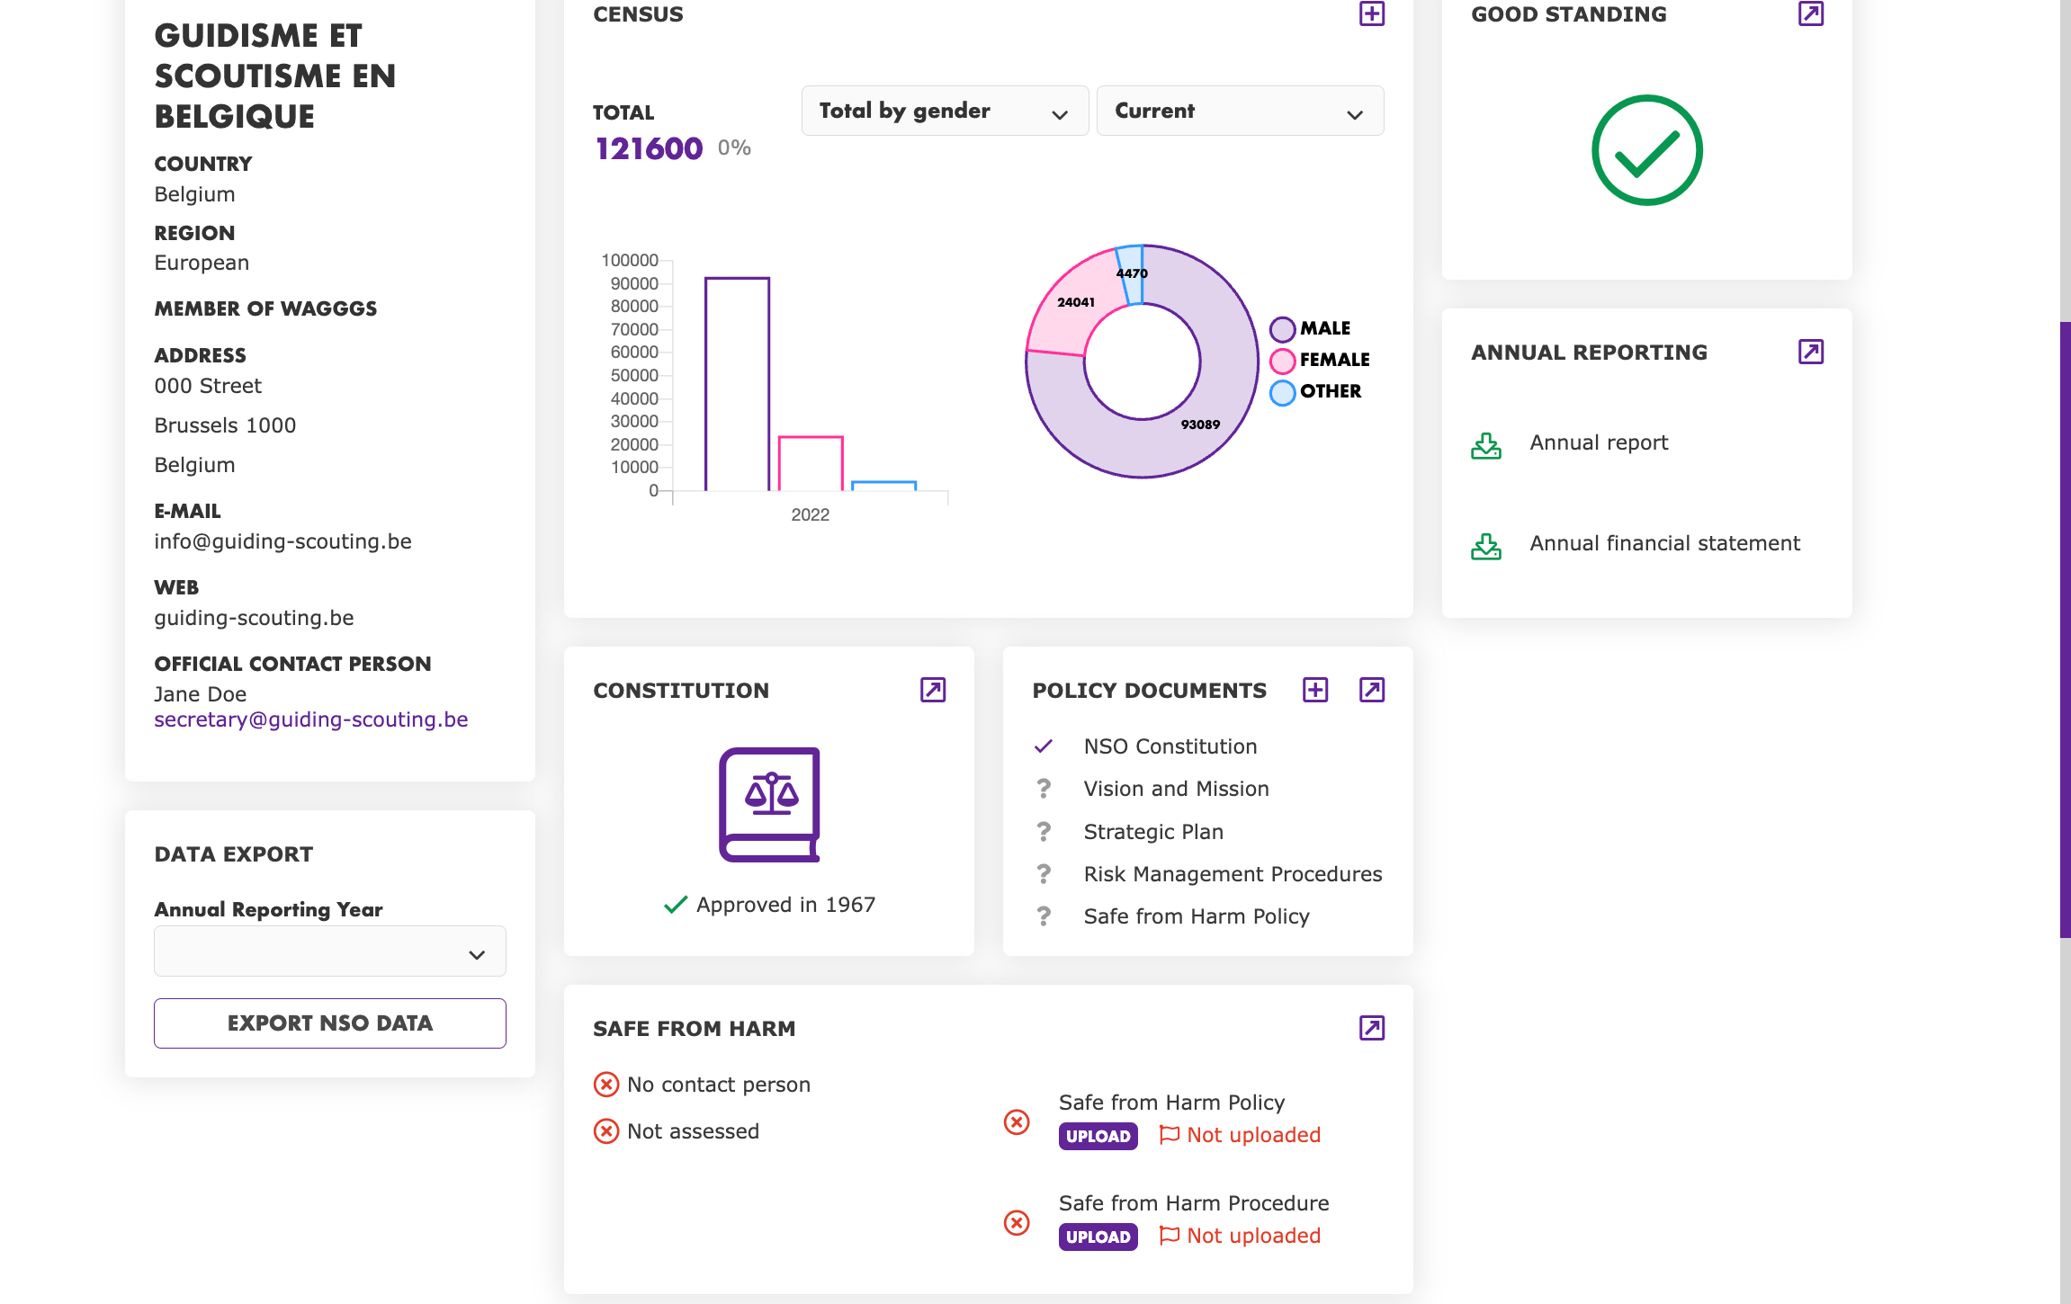Expand the Annual Reporting Year dropdown

330,951
